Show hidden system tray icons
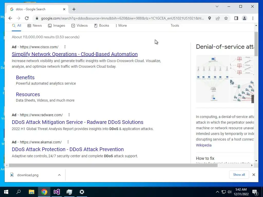Viewport: 263px width, 197px height. [x=217, y=192]
